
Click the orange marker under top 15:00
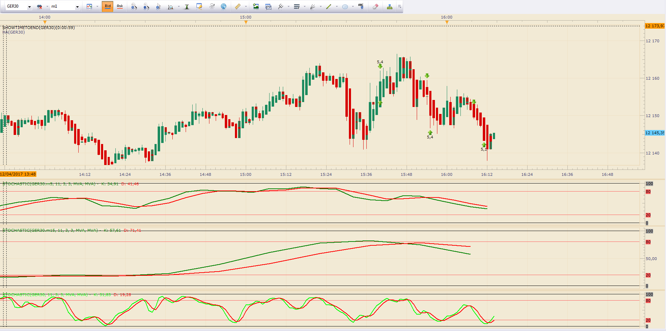coord(246,22)
